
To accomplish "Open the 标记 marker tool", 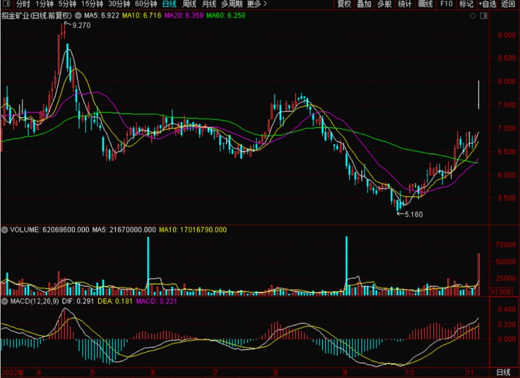I will 466,4.
